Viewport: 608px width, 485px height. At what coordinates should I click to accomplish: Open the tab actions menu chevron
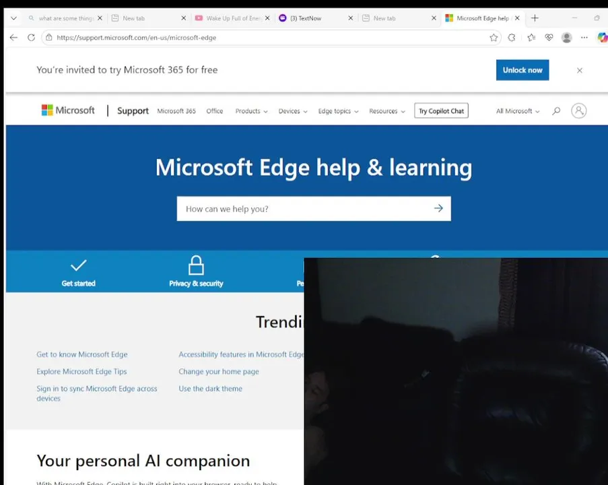pos(13,18)
